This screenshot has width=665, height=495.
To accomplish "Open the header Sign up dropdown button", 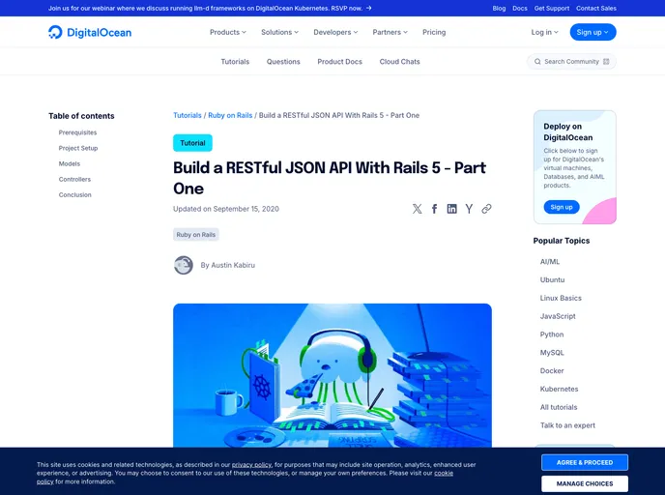I will (593, 32).
